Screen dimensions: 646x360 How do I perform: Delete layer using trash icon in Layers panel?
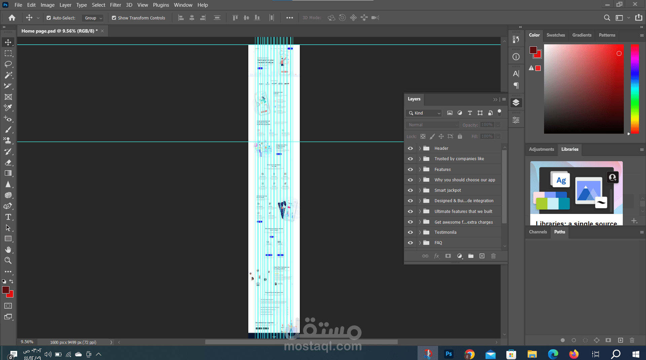click(x=493, y=256)
